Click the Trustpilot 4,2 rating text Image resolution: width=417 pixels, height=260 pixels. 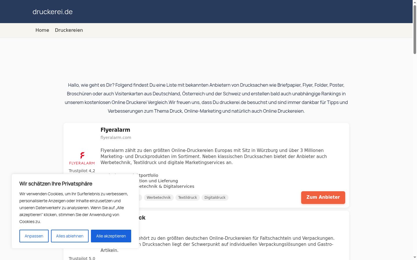click(x=82, y=171)
